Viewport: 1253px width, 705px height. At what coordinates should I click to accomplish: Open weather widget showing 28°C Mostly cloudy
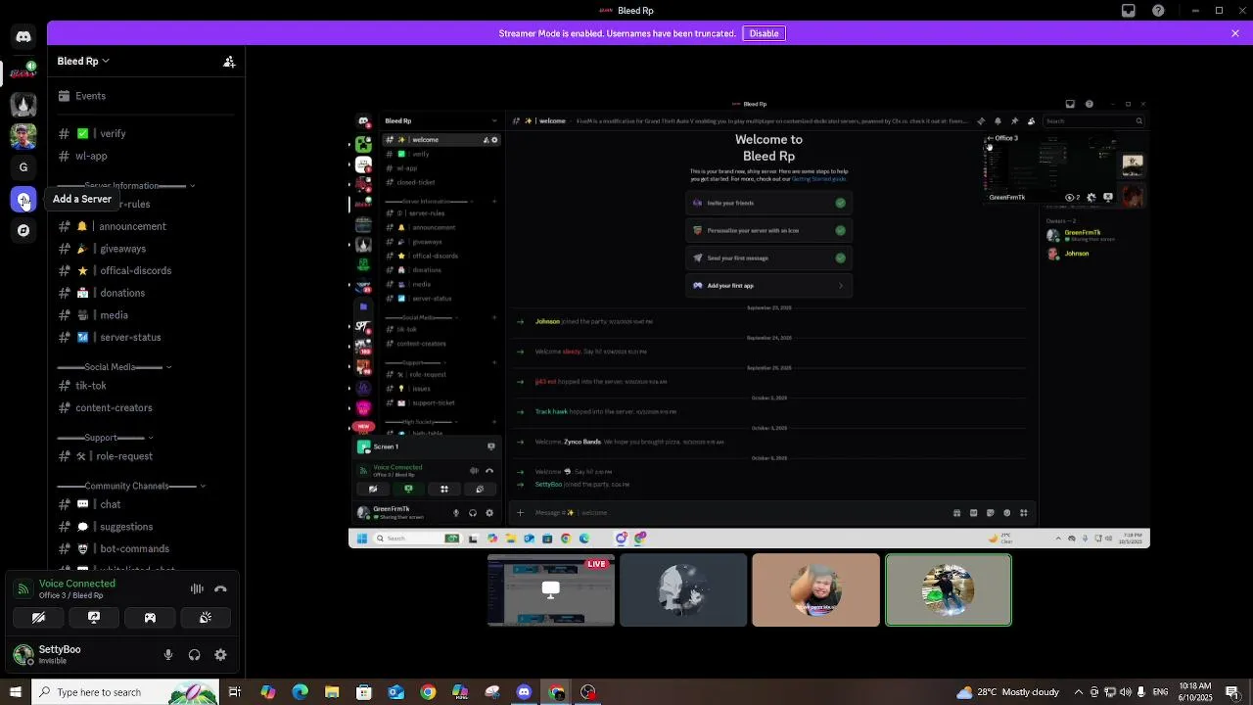point(1008,692)
